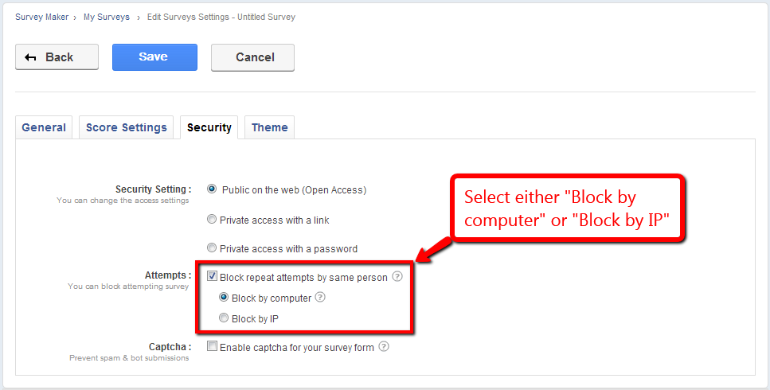
Task: Click help icon beside Block repeat attempts
Action: [x=397, y=277]
